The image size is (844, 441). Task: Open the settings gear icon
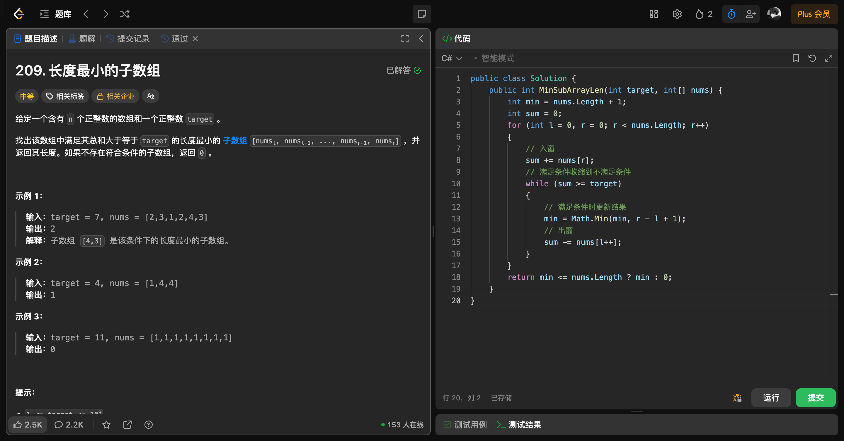click(x=677, y=14)
